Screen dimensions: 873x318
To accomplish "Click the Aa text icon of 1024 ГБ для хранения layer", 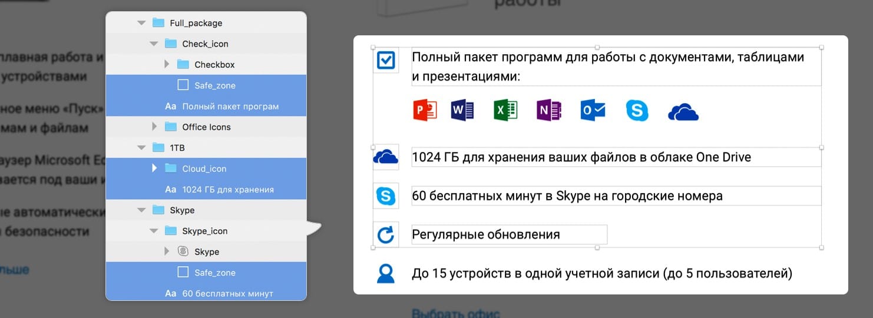I will click(x=171, y=190).
